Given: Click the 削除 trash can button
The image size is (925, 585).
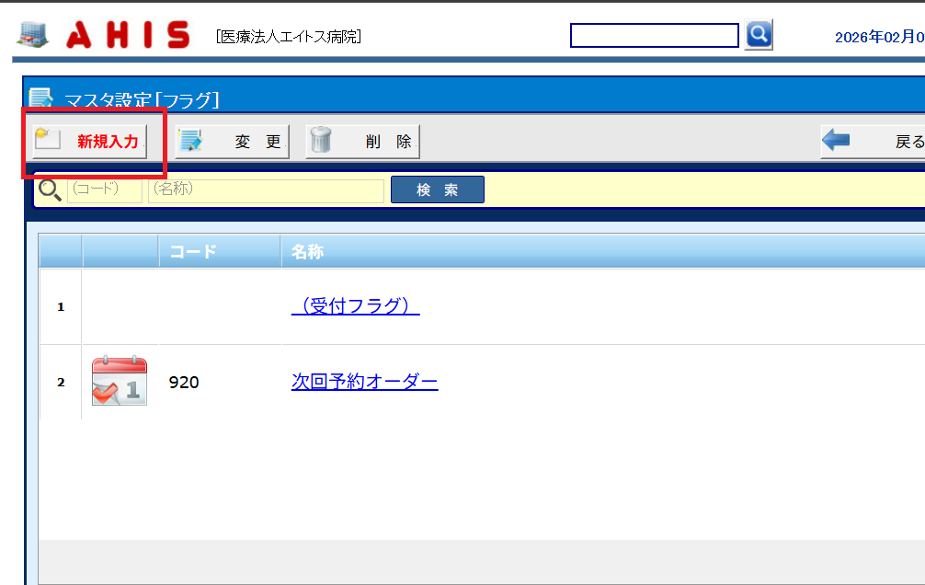Looking at the screenshot, I should pyautogui.click(x=362, y=142).
